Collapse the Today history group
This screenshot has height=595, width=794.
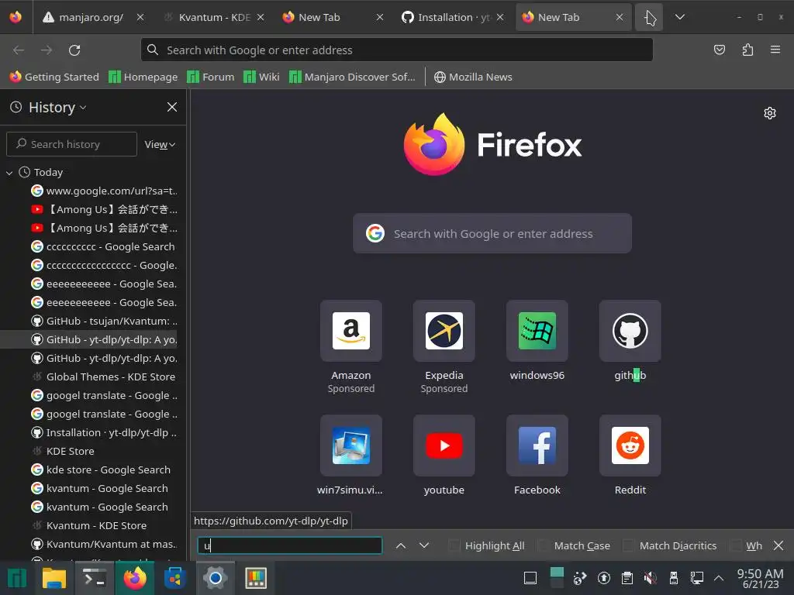coord(9,173)
